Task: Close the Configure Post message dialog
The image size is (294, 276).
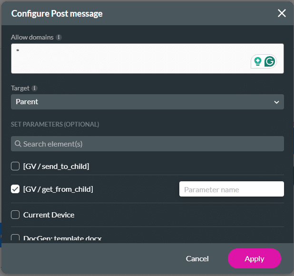Action: (x=282, y=13)
